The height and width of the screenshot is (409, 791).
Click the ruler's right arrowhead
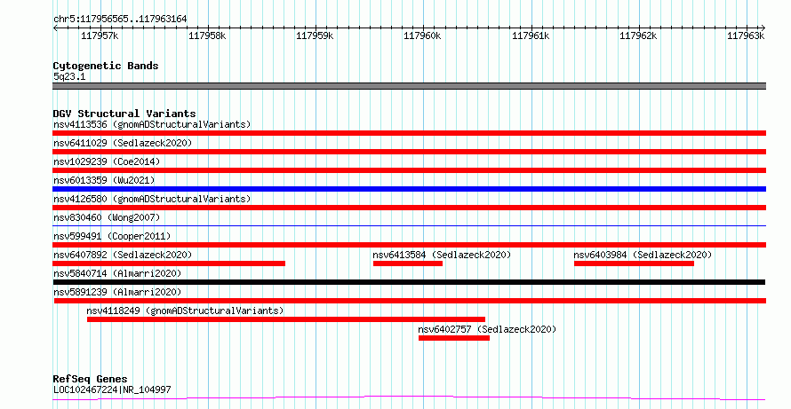pos(763,28)
